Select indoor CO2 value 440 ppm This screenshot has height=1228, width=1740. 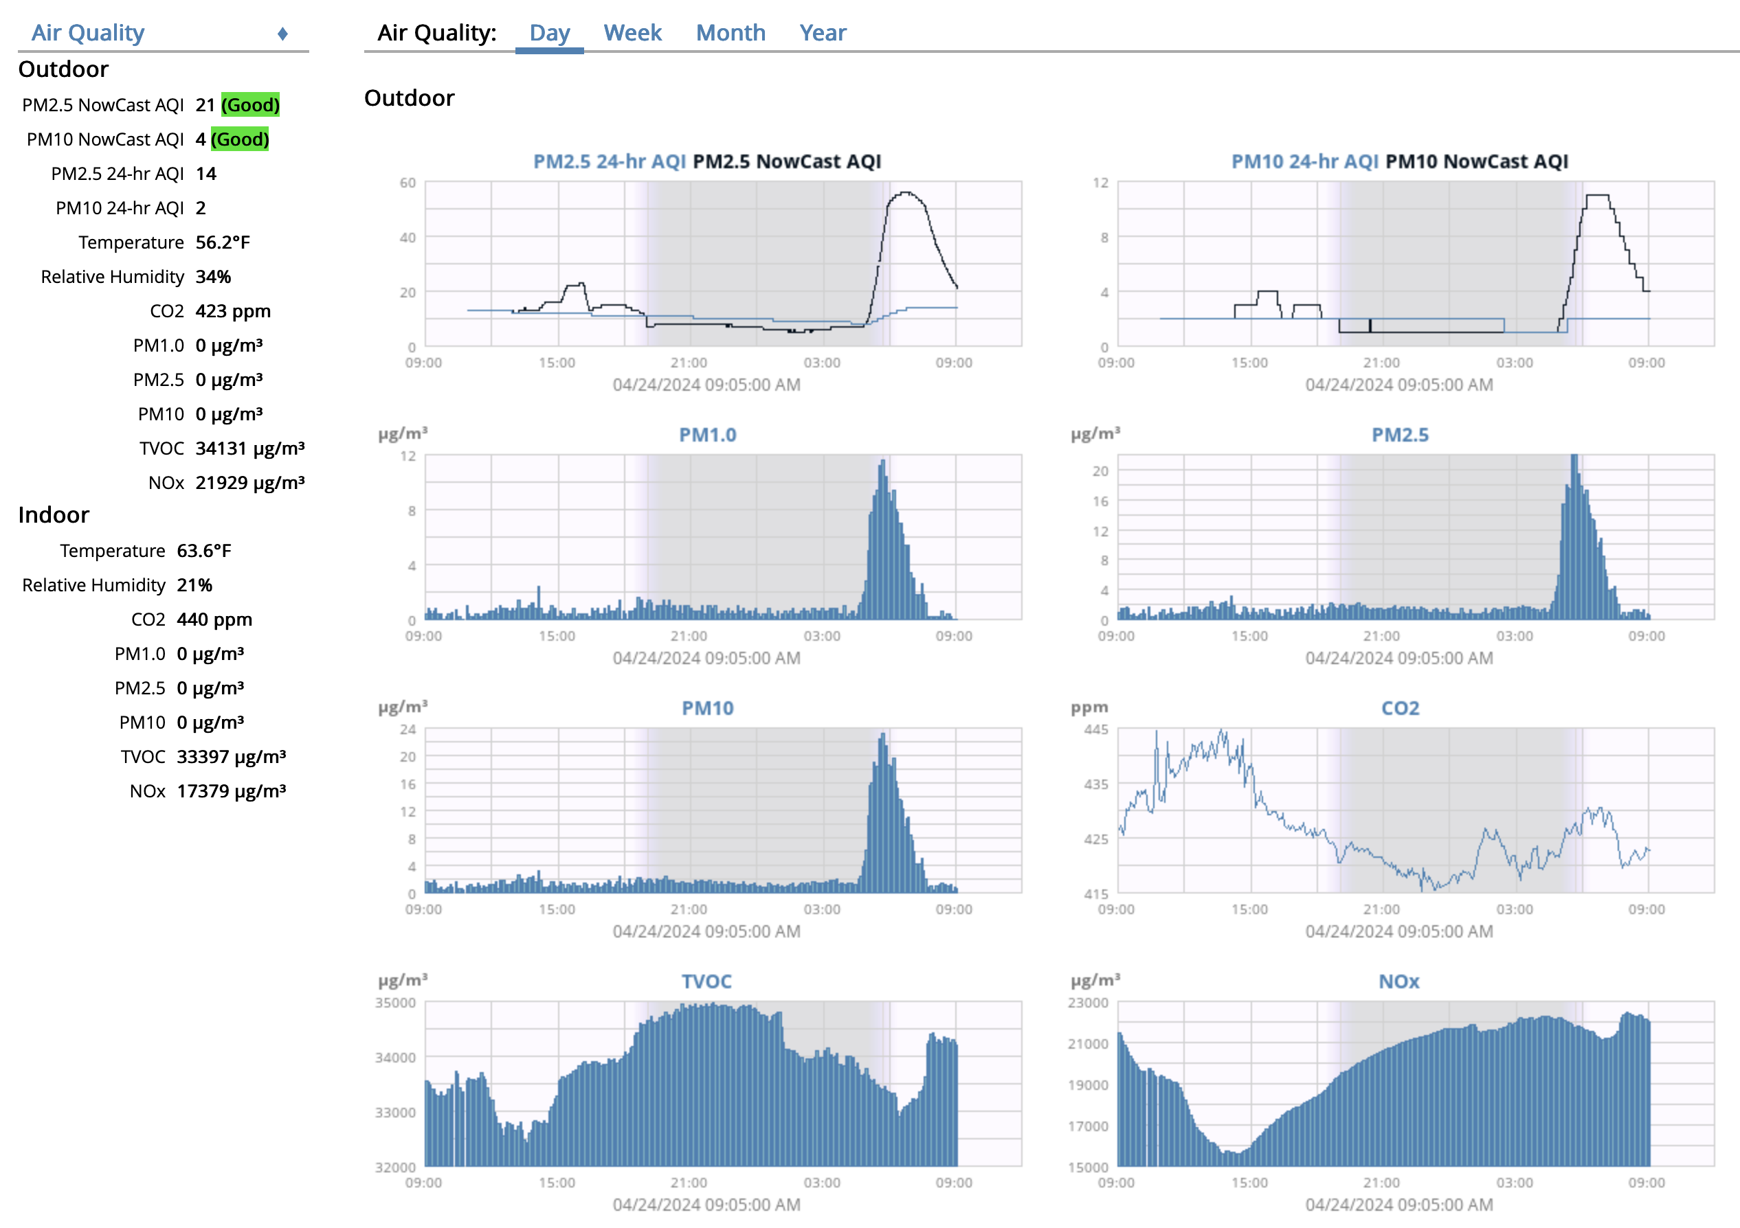coord(214,619)
